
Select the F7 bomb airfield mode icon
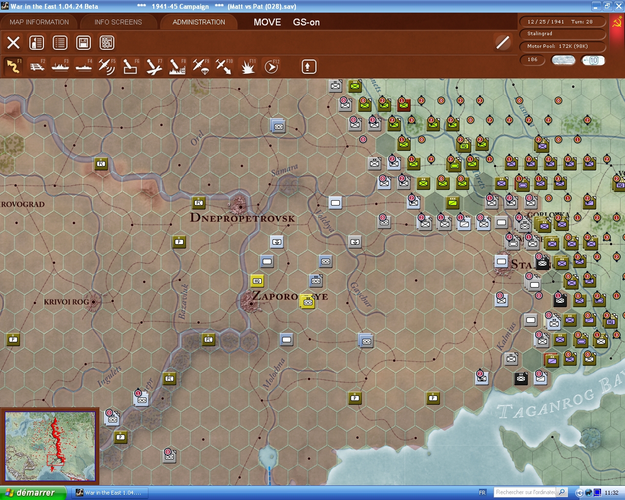click(x=154, y=66)
